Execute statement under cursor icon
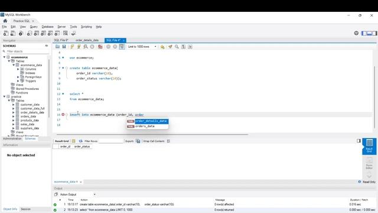Viewport: 378px width, 213px height. tap(79, 47)
